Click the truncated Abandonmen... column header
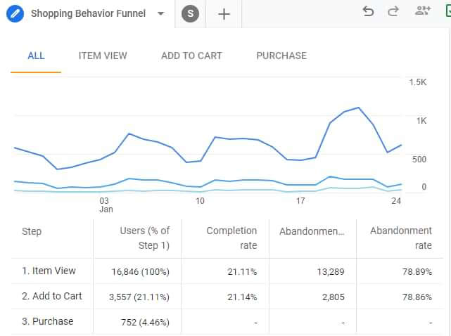This screenshot has width=451, height=336. (x=312, y=231)
